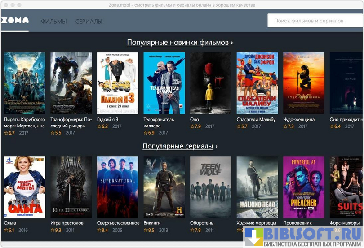Open the Популярные сериалы section link
364x248 pixels.
pos(178,146)
